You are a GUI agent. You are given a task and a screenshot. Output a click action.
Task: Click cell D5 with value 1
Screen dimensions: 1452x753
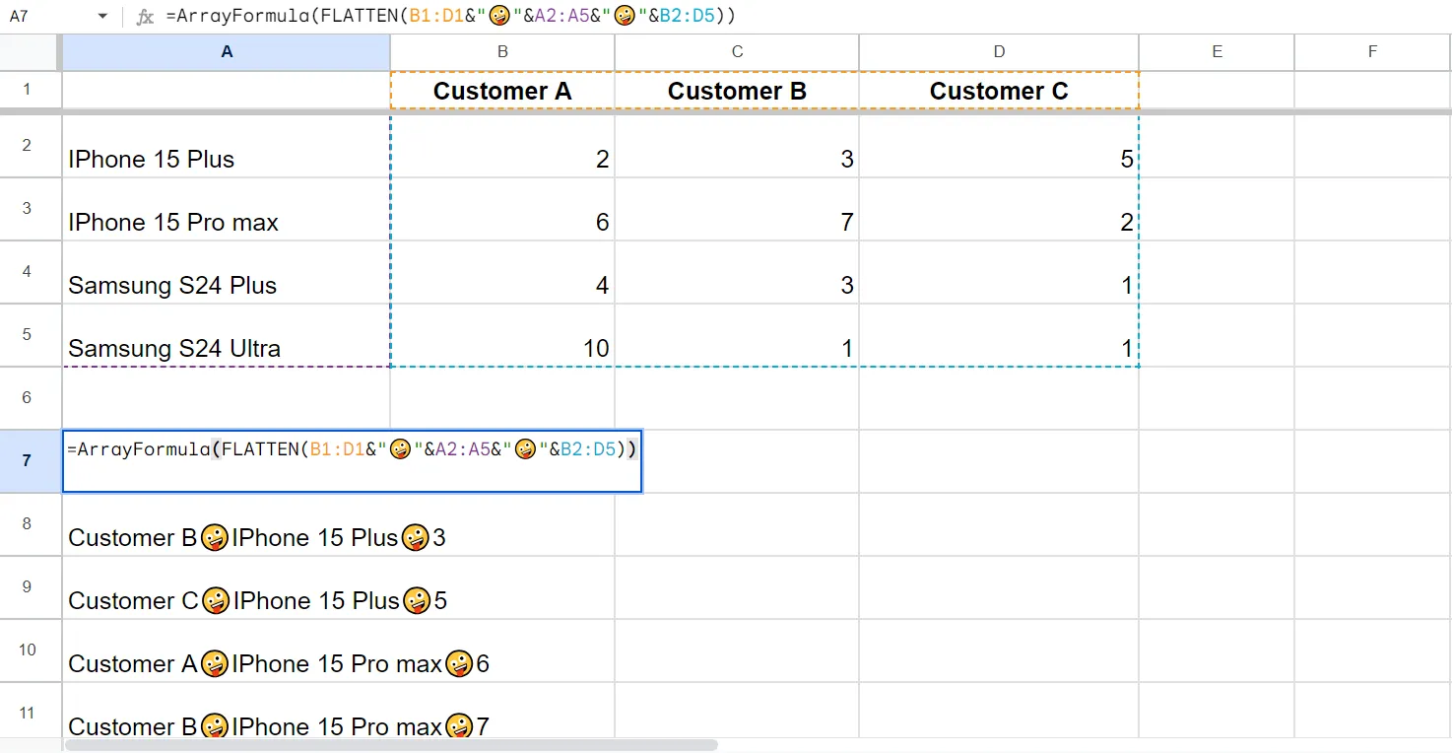(x=999, y=336)
